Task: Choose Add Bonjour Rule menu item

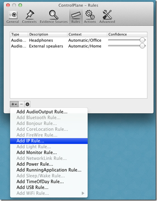Action: [x=49, y=123]
